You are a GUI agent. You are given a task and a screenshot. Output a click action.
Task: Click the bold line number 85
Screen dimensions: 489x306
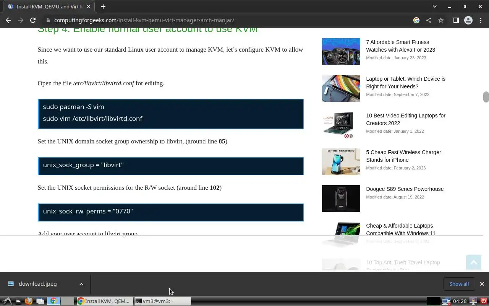pyautogui.click(x=222, y=142)
